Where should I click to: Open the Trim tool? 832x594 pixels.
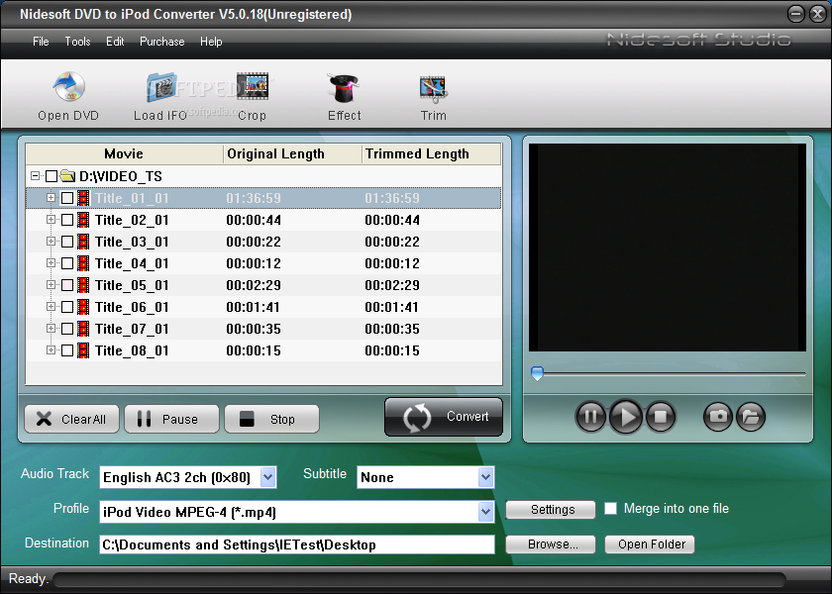point(433,88)
